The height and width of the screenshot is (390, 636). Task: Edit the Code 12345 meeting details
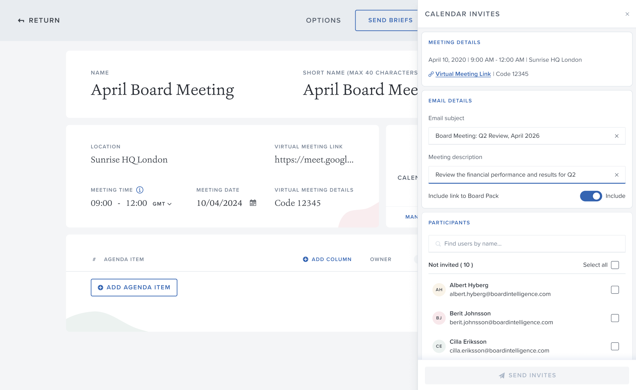297,203
